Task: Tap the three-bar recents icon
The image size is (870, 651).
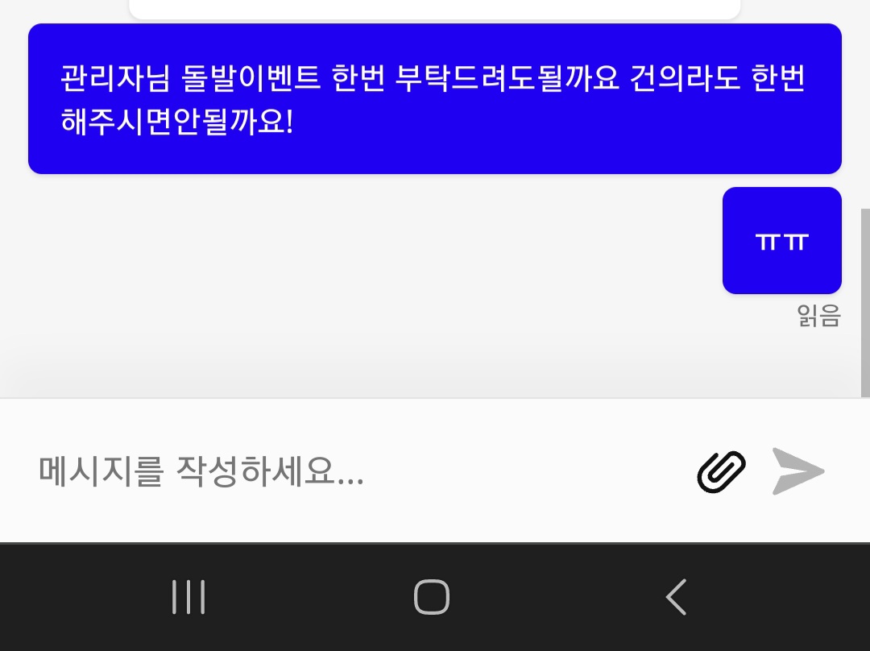Action: coord(188,597)
